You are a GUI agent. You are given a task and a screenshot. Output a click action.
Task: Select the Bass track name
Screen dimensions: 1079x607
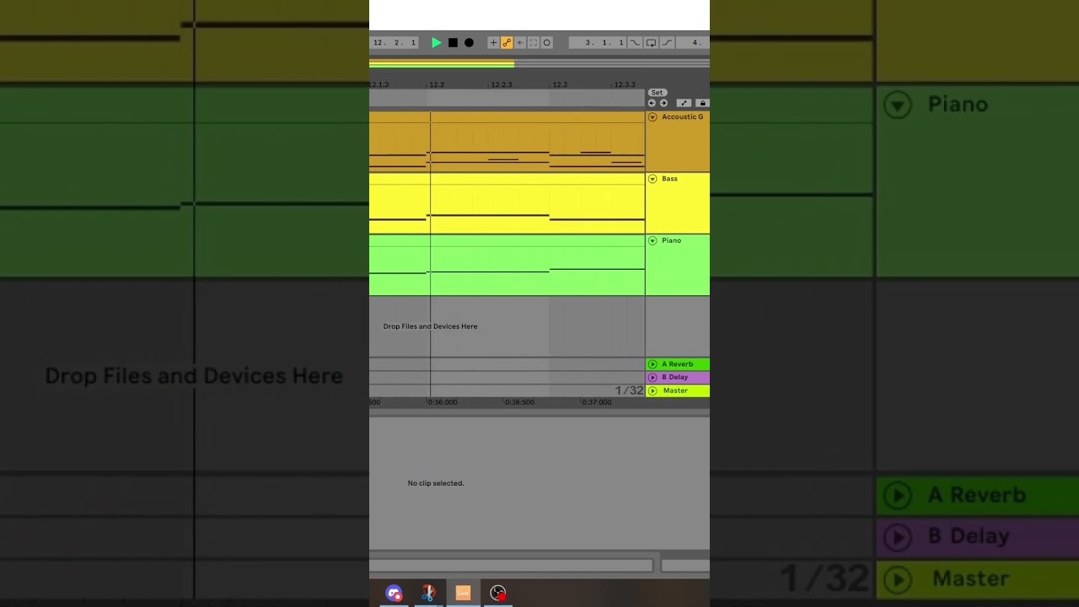coord(669,179)
